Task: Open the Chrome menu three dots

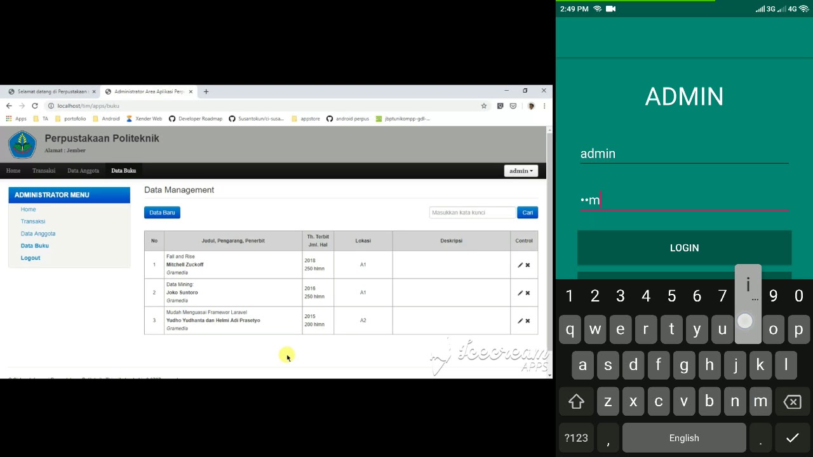Action: (544, 106)
